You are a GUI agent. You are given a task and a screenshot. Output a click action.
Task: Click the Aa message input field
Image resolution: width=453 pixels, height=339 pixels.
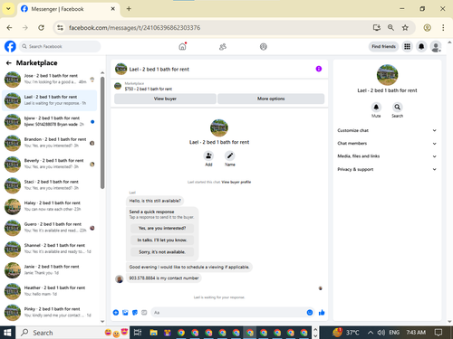[233, 313]
